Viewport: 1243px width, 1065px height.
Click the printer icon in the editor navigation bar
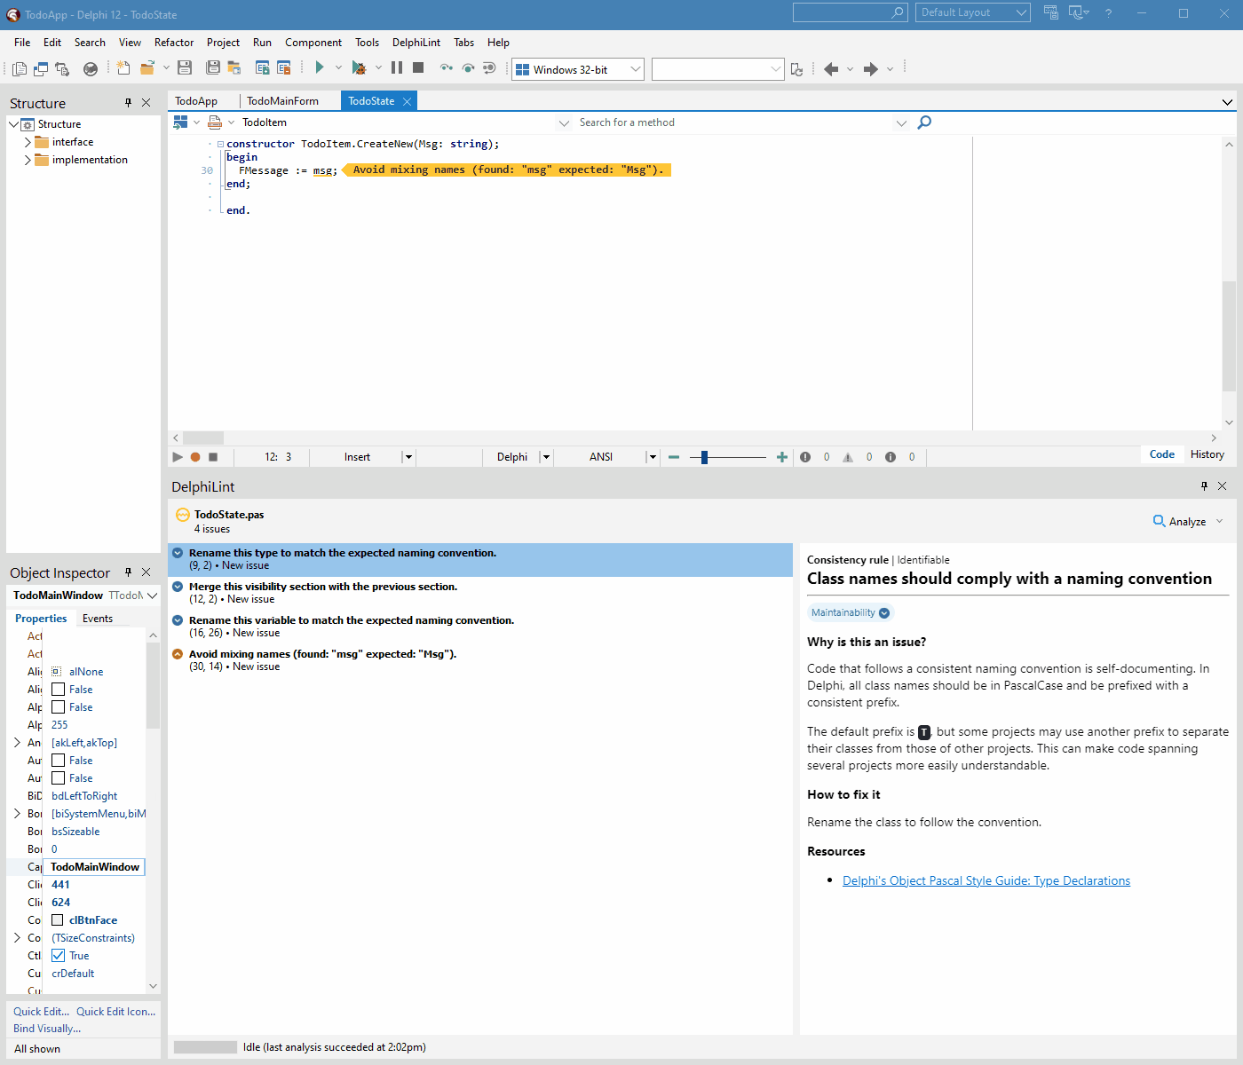tap(215, 122)
